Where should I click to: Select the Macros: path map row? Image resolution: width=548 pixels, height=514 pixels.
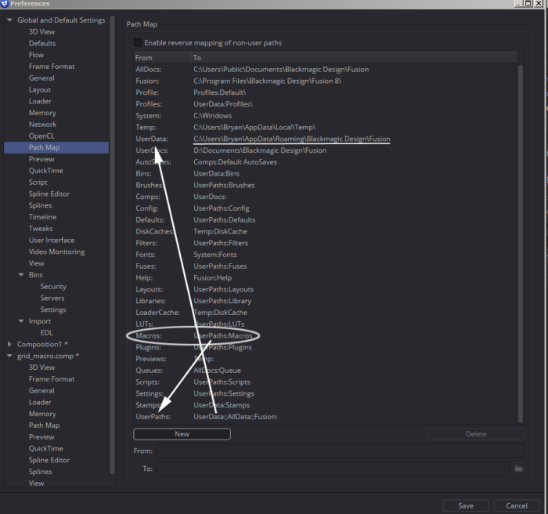pos(326,335)
